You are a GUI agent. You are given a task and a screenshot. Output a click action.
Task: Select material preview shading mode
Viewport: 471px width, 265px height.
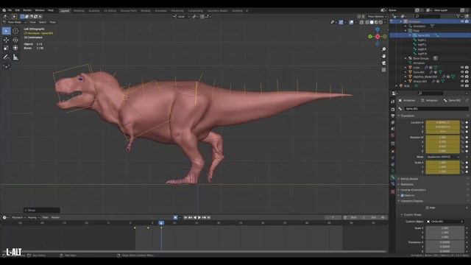tap(376, 22)
